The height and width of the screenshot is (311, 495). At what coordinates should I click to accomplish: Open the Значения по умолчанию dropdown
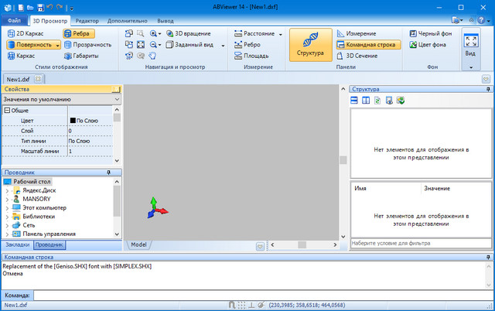[61, 100]
